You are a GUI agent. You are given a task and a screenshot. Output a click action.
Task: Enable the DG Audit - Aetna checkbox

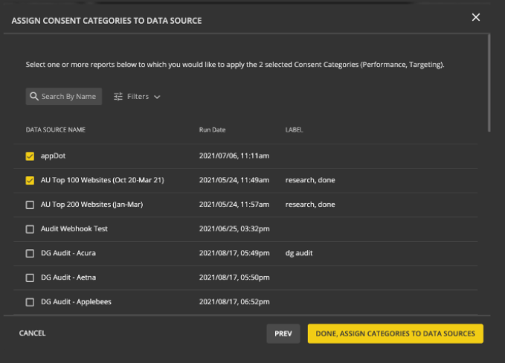coord(30,277)
